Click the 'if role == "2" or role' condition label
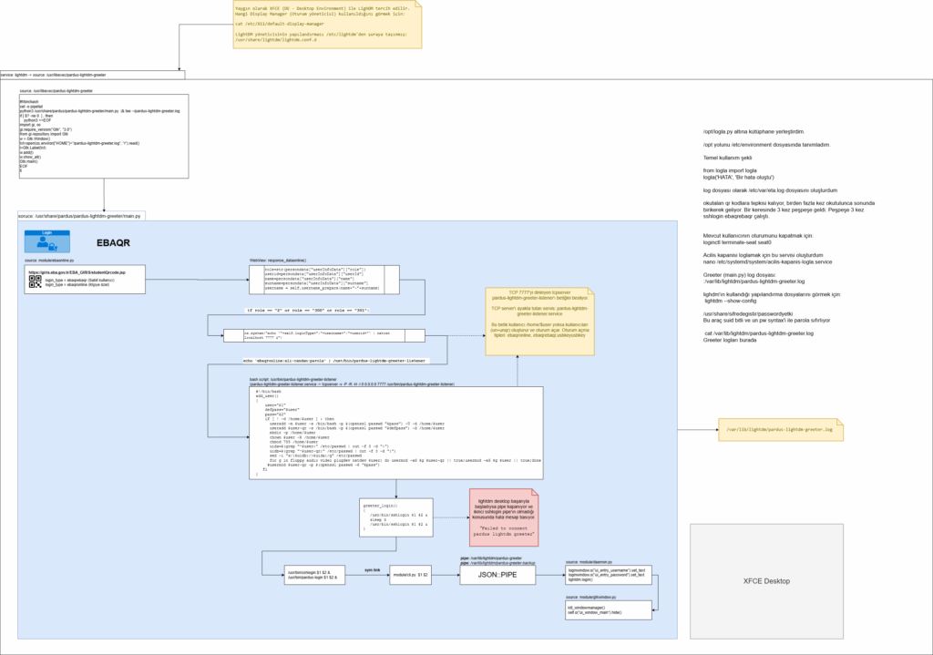Viewport: 933px width, 655px height. click(308, 310)
